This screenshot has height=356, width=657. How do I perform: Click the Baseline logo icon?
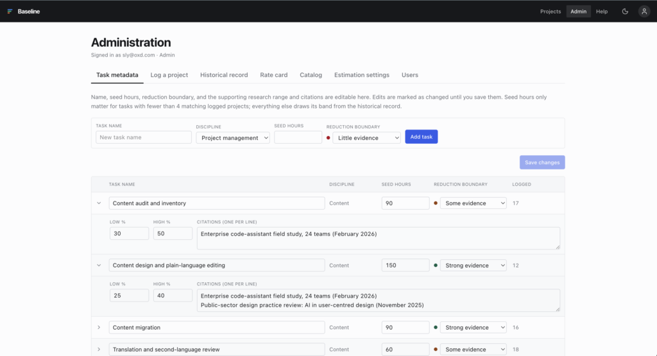click(10, 12)
